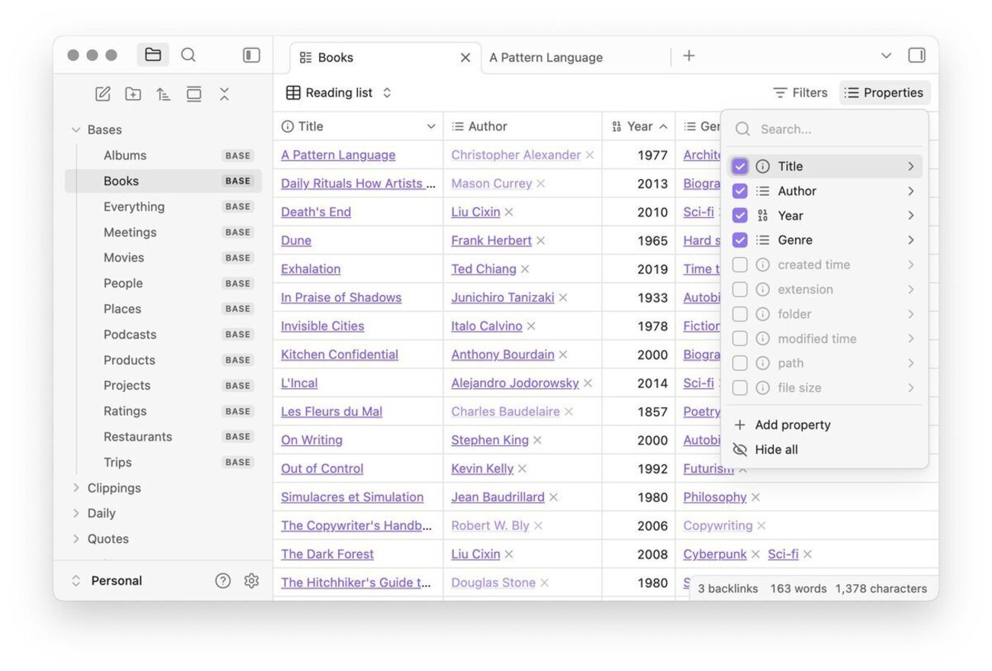The height and width of the screenshot is (671, 992).
Task: Click the Filters button
Action: (x=800, y=93)
